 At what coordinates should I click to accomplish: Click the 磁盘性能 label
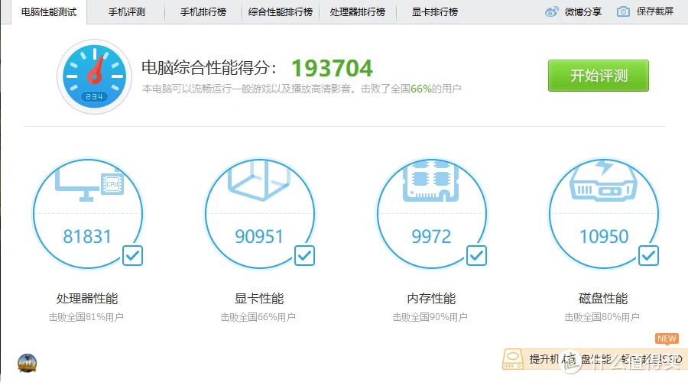[x=603, y=299]
